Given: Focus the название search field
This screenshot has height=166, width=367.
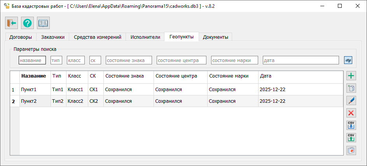Looking at the screenshot, I should click(x=32, y=60).
